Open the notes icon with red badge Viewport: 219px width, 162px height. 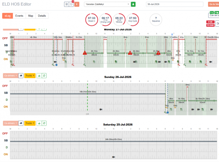71,4
